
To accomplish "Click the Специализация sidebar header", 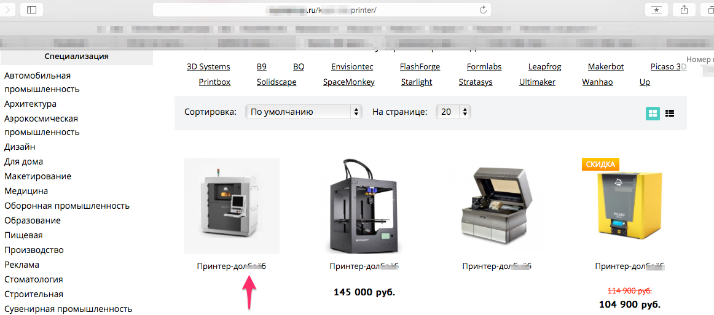I will coord(76,56).
